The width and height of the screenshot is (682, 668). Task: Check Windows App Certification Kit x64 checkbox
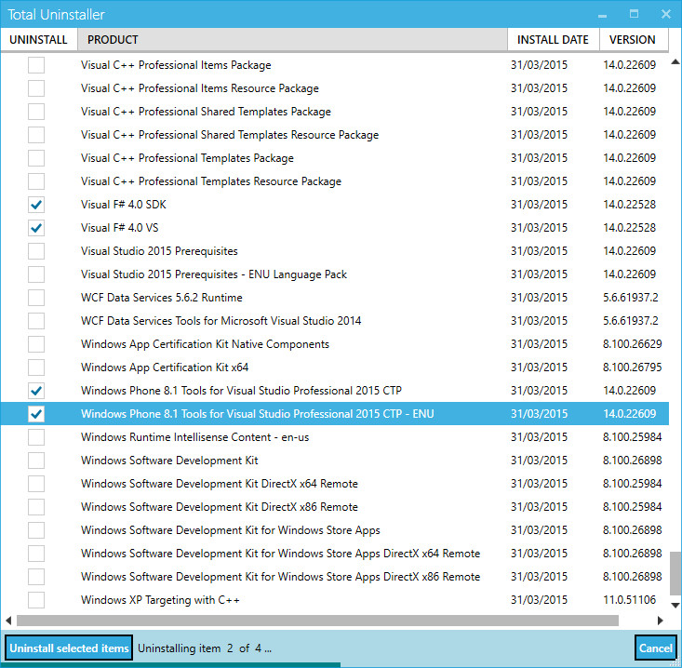click(x=36, y=367)
